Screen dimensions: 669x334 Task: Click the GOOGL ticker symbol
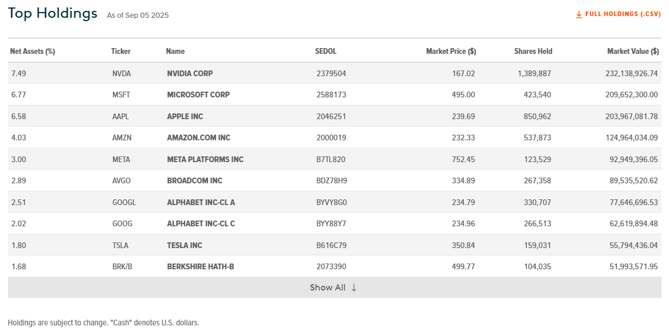(x=124, y=202)
